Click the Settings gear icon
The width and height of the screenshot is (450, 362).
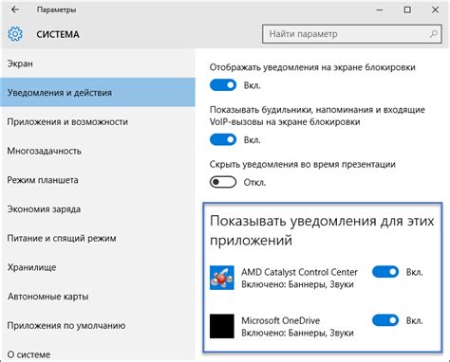pos(15,34)
